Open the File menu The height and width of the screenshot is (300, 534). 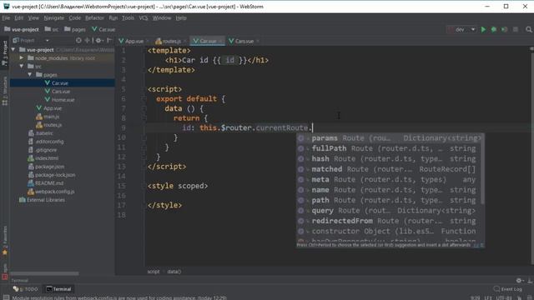[x=6, y=18]
